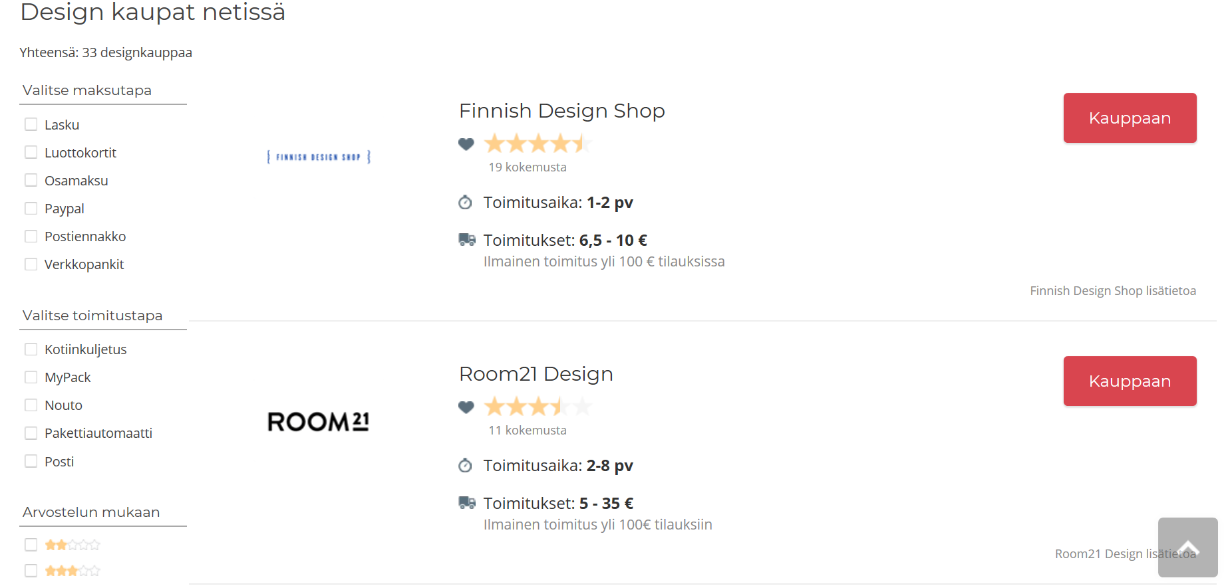Filter by three-star rating checkbox
The image size is (1232, 586).
(x=31, y=571)
